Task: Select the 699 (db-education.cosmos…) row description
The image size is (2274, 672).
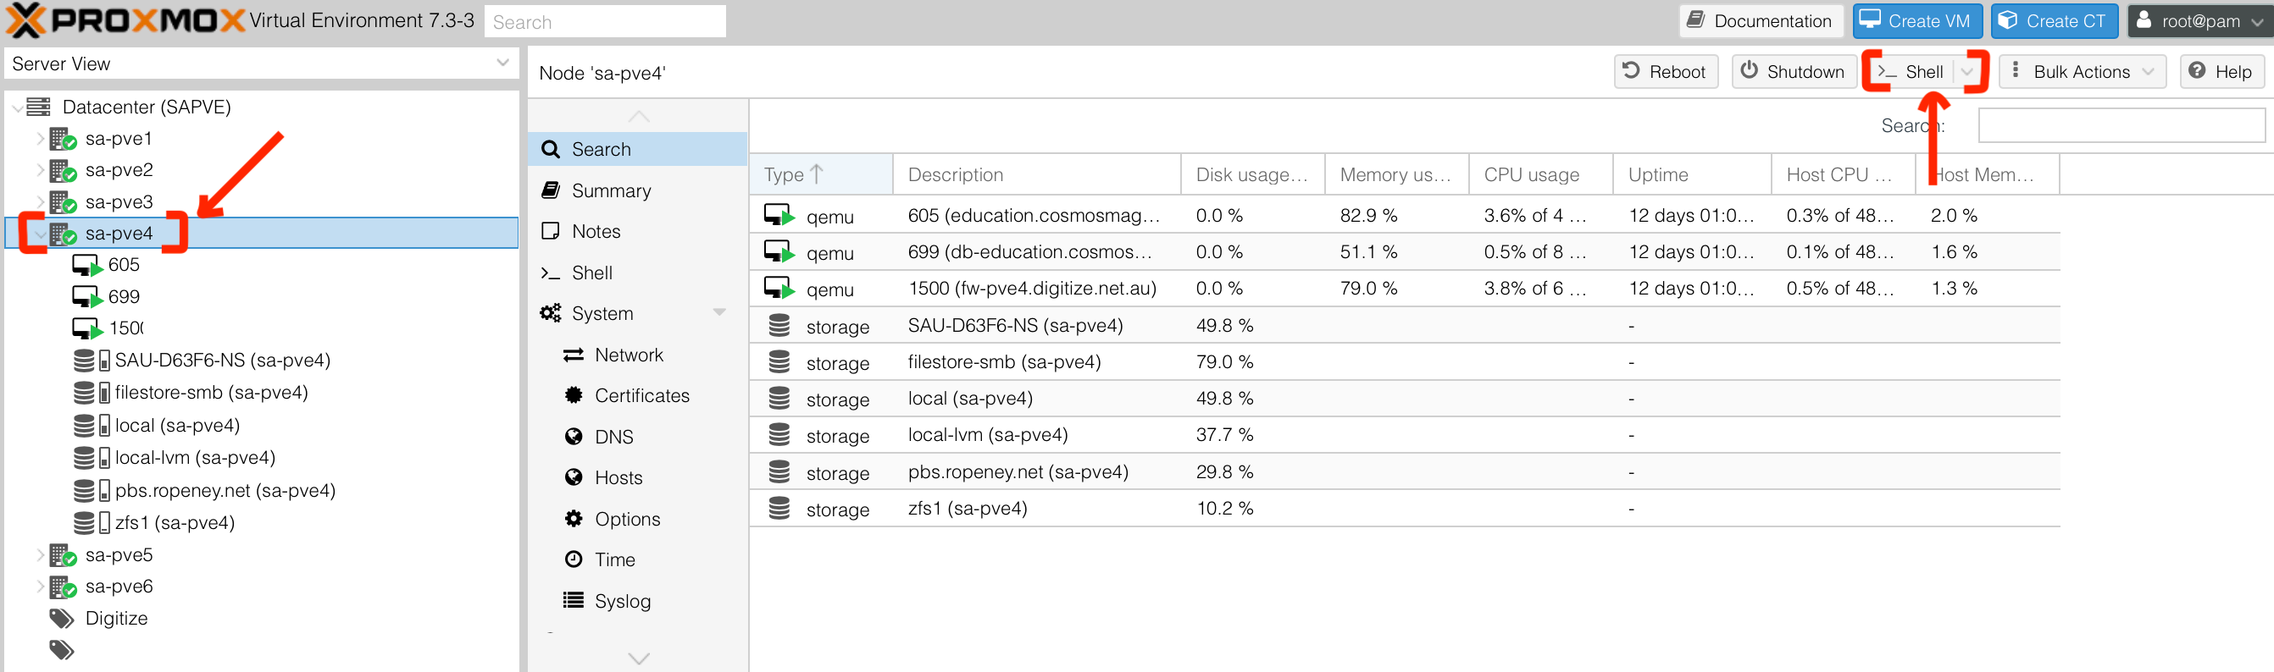Action: point(1029,252)
